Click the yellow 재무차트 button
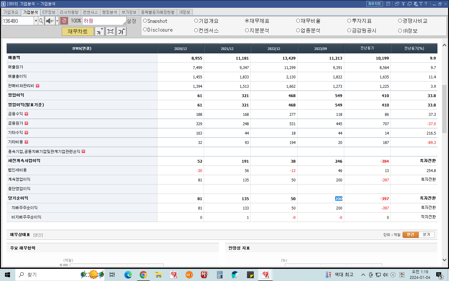449x281 pixels. point(78,32)
